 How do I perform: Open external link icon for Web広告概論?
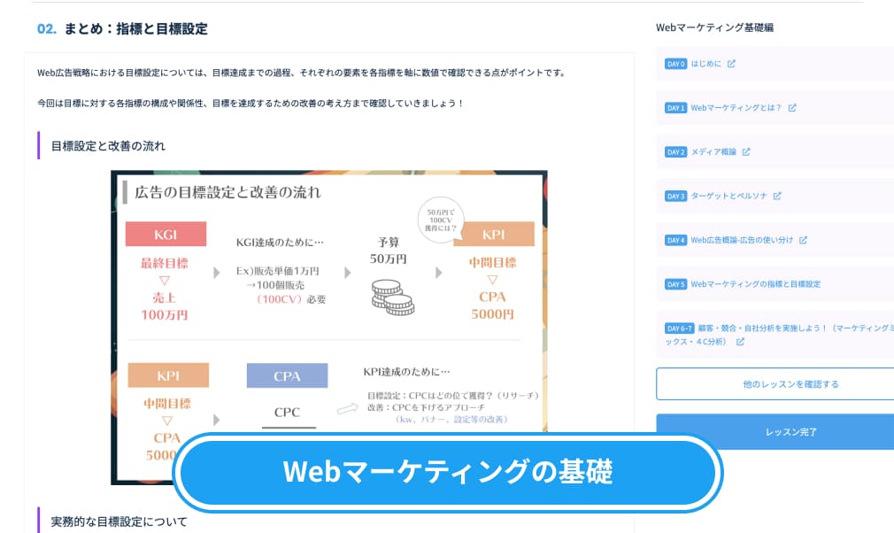point(803,240)
